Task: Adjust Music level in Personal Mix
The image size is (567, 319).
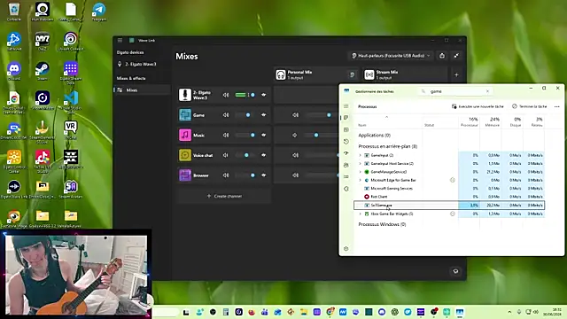Action: pos(321,135)
